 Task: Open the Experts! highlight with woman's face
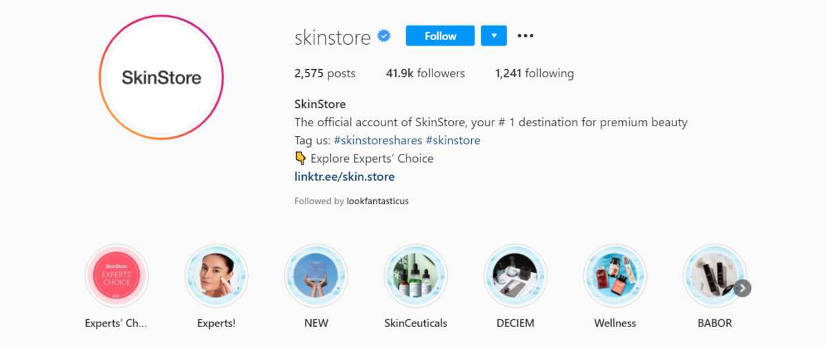pyautogui.click(x=217, y=275)
